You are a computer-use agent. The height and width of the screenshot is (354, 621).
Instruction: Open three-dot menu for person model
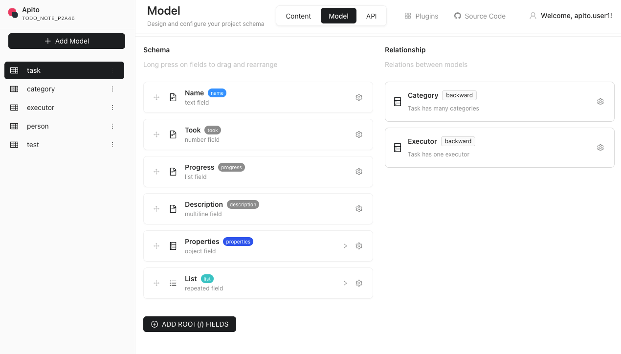[112, 126]
